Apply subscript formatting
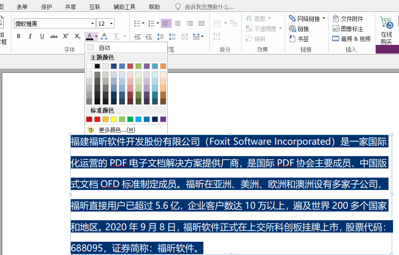Screen dimensions: 399x255 (x=77, y=36)
